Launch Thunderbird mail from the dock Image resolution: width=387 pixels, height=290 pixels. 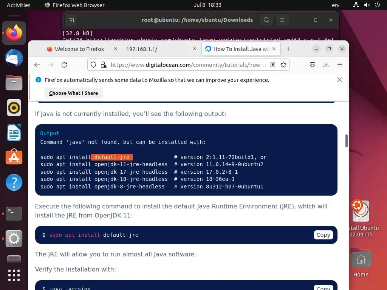(14, 58)
